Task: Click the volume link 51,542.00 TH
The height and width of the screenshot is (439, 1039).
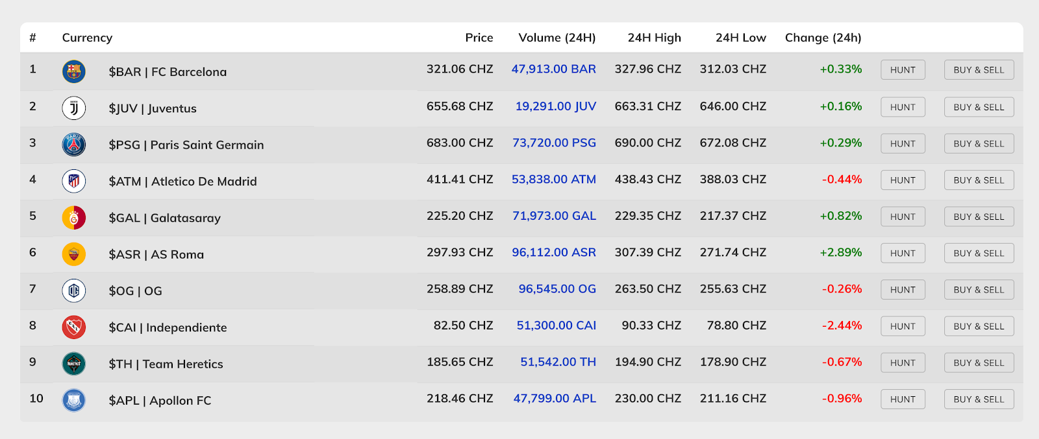Action: coord(558,362)
